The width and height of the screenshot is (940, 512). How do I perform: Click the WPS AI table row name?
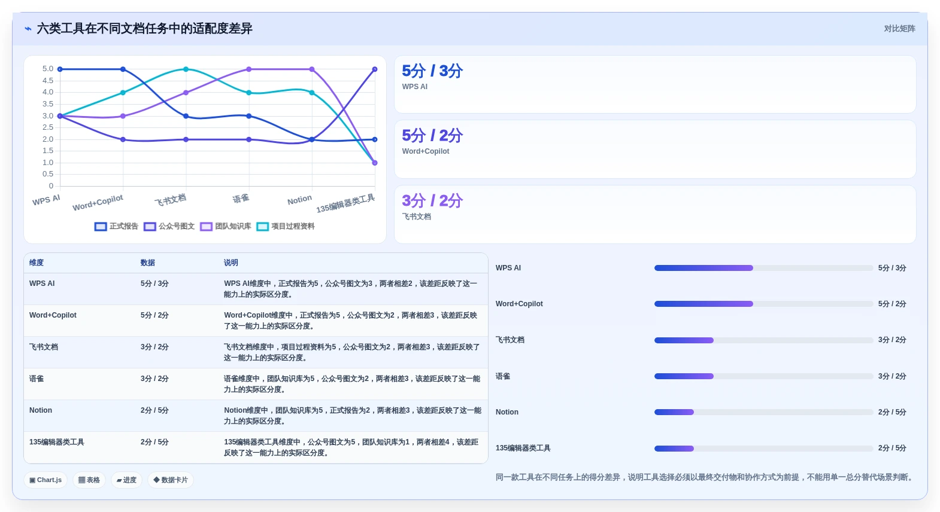[42, 284]
